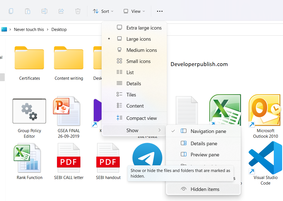
Task: Click the Rank Function file name
Action: click(x=30, y=178)
